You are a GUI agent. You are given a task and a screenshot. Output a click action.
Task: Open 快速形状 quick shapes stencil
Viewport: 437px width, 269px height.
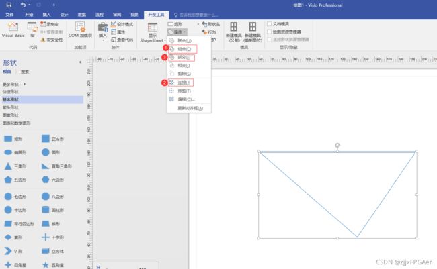(11, 91)
